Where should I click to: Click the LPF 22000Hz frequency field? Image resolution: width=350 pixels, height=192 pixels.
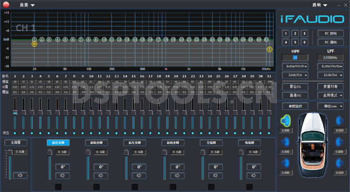pos(331,57)
